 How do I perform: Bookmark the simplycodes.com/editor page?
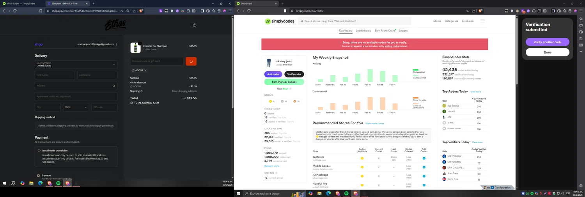click(285, 11)
